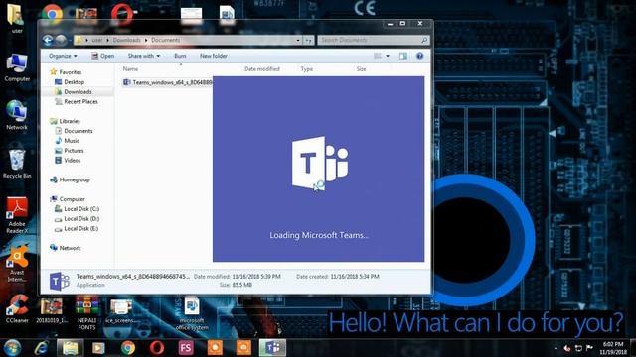Image resolution: width=636 pixels, height=357 pixels.
Task: Click the FS taskbar icon
Action: click(x=186, y=348)
